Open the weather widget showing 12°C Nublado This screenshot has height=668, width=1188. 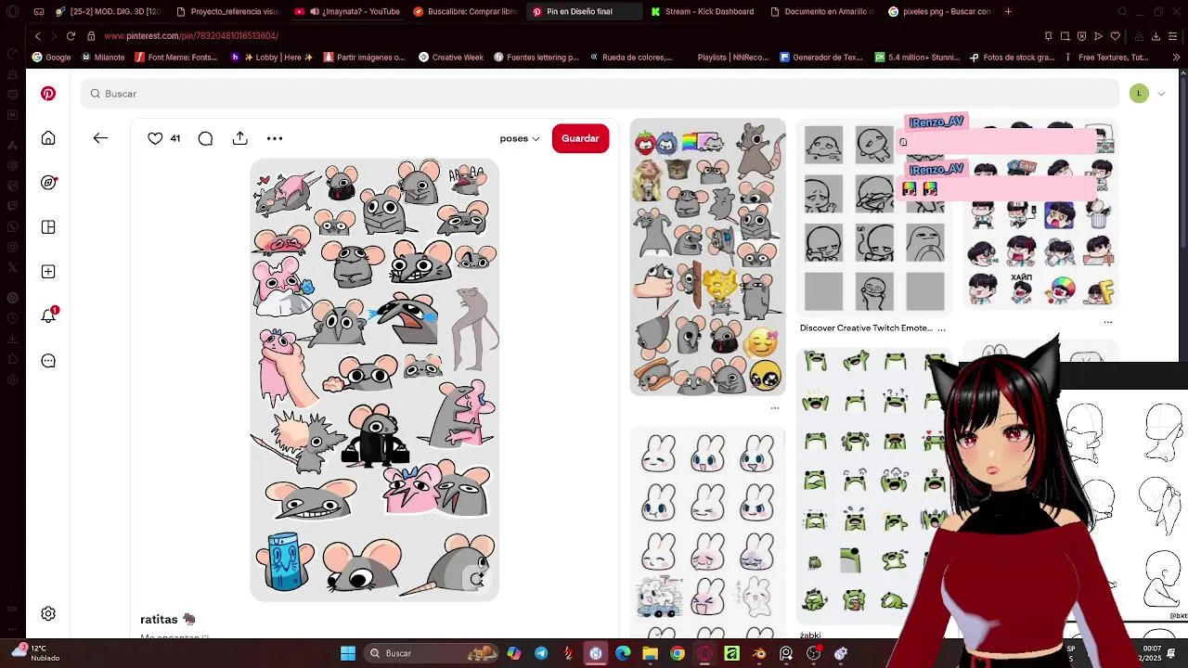click(x=35, y=653)
